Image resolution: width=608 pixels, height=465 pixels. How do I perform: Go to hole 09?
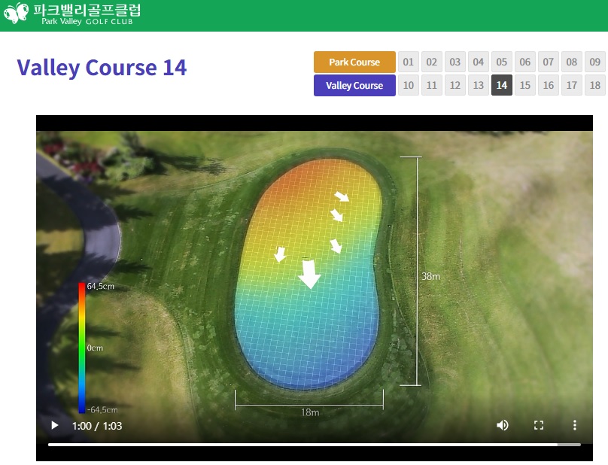pyautogui.click(x=594, y=62)
